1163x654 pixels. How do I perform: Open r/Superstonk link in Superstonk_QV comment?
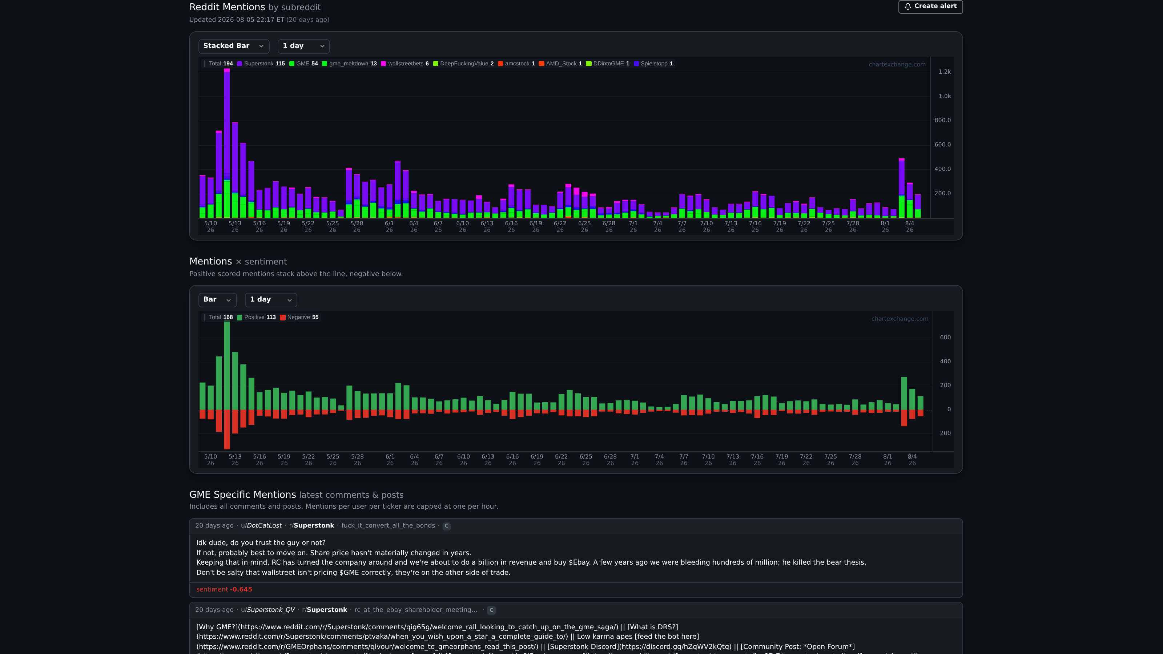click(x=325, y=610)
